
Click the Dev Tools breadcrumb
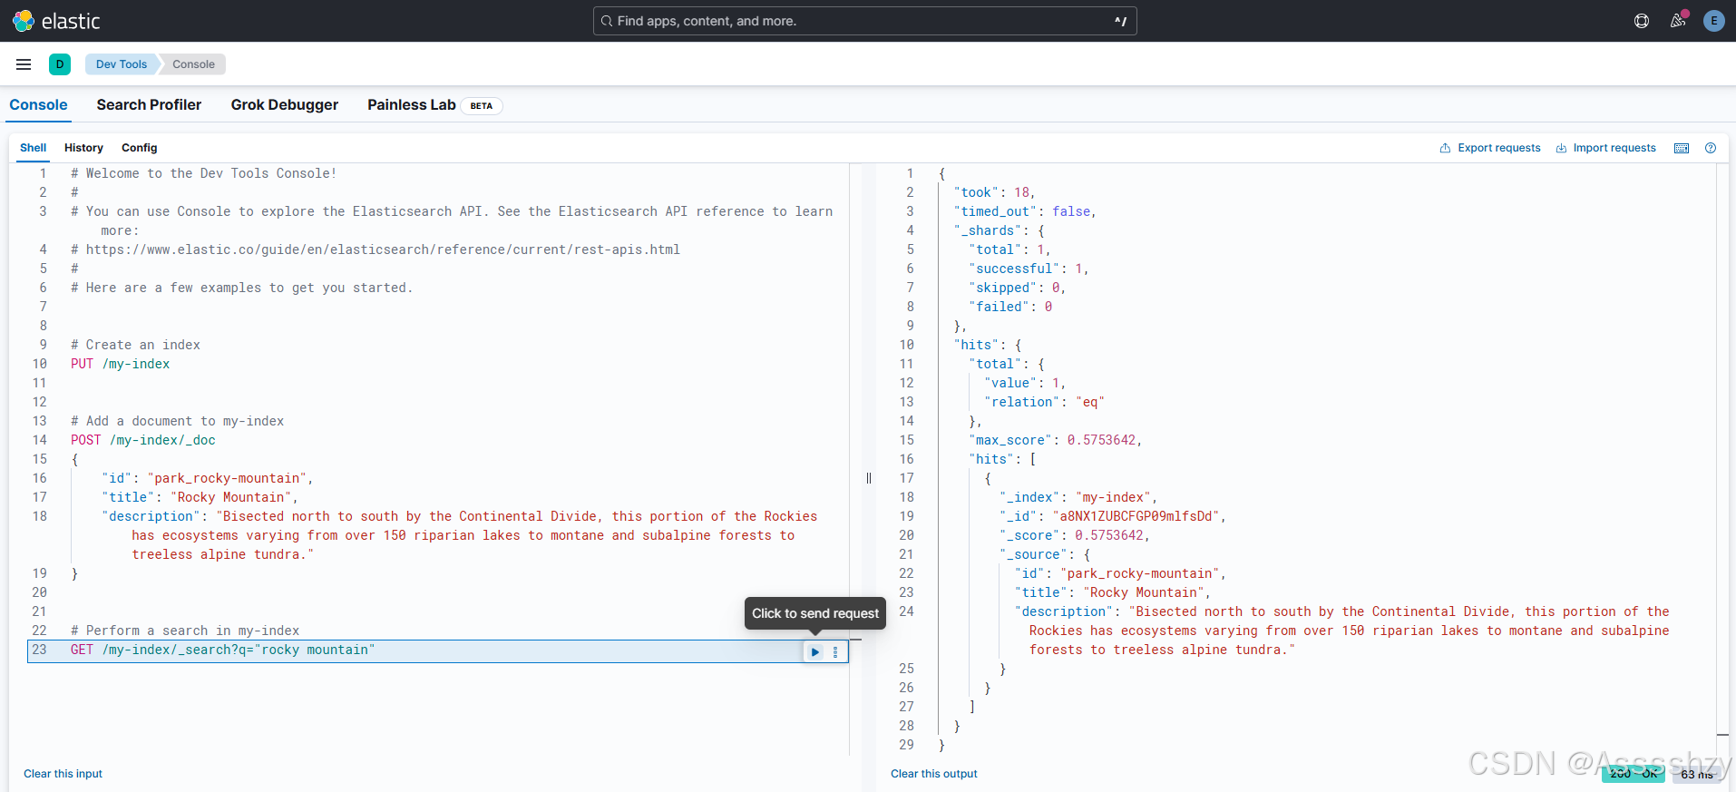click(122, 64)
